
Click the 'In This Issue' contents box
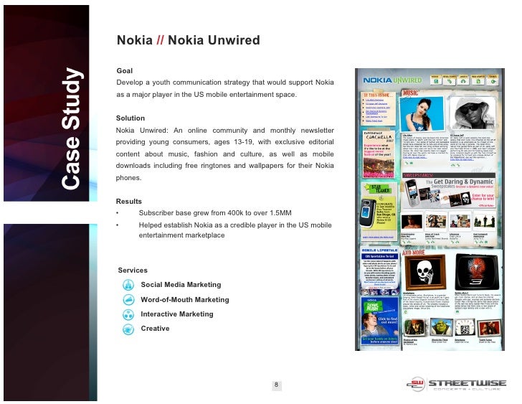tap(379, 108)
